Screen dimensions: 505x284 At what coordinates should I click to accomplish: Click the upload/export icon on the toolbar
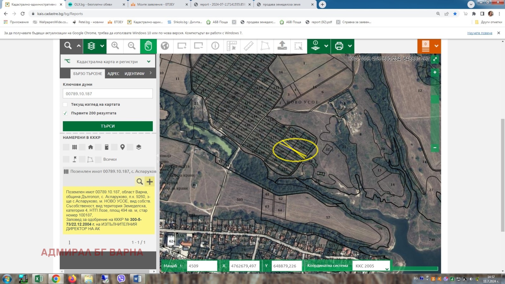pos(282,46)
